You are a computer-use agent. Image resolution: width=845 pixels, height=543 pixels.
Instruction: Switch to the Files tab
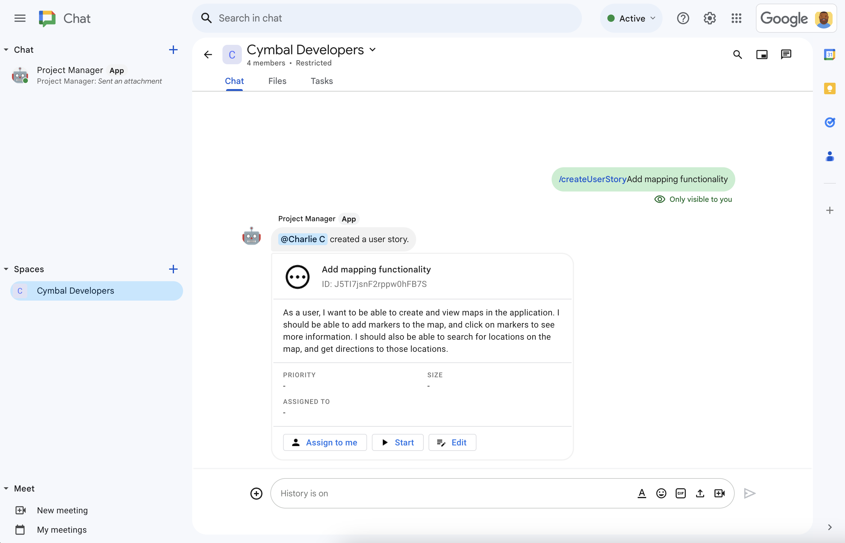point(277,81)
